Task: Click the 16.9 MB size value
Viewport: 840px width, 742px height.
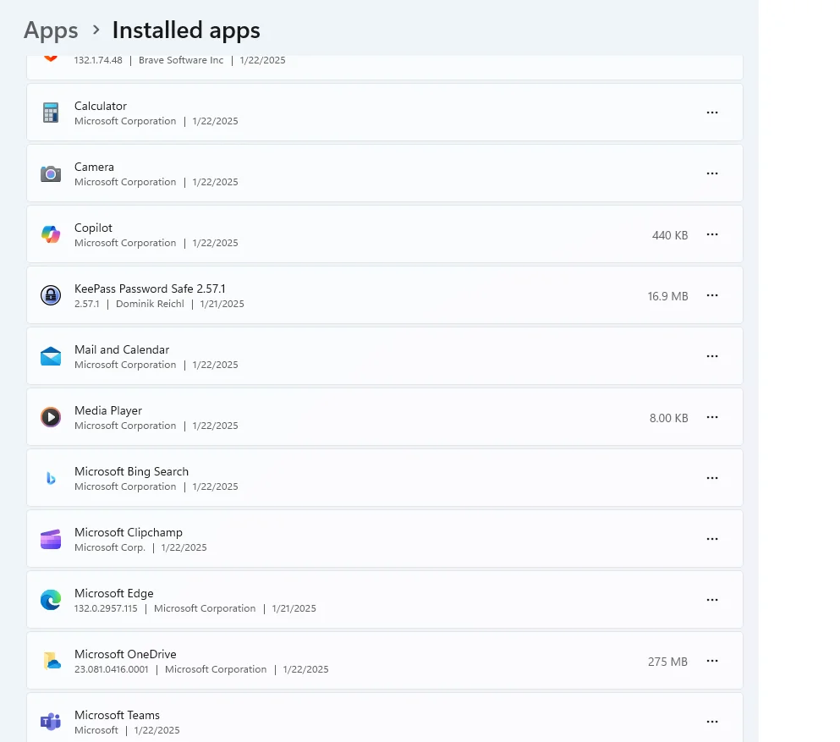Action: (667, 296)
